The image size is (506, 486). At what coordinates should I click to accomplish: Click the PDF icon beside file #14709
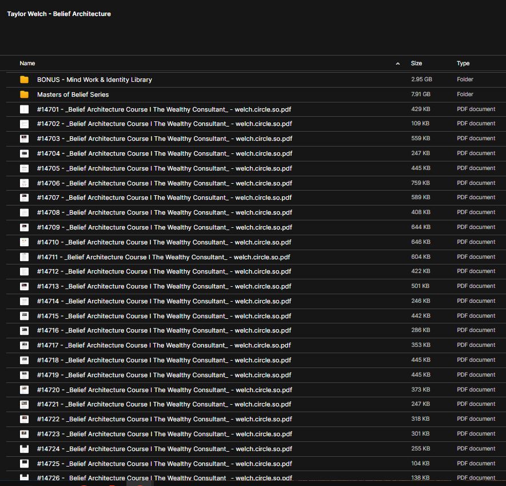[24, 227]
